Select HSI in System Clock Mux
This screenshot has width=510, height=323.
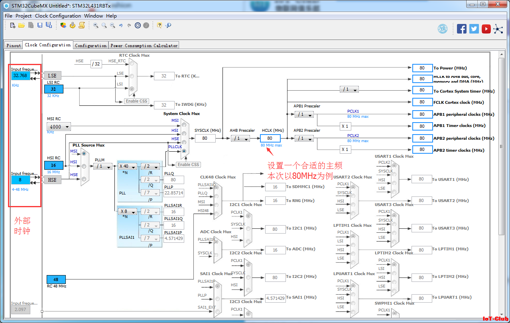184,133
